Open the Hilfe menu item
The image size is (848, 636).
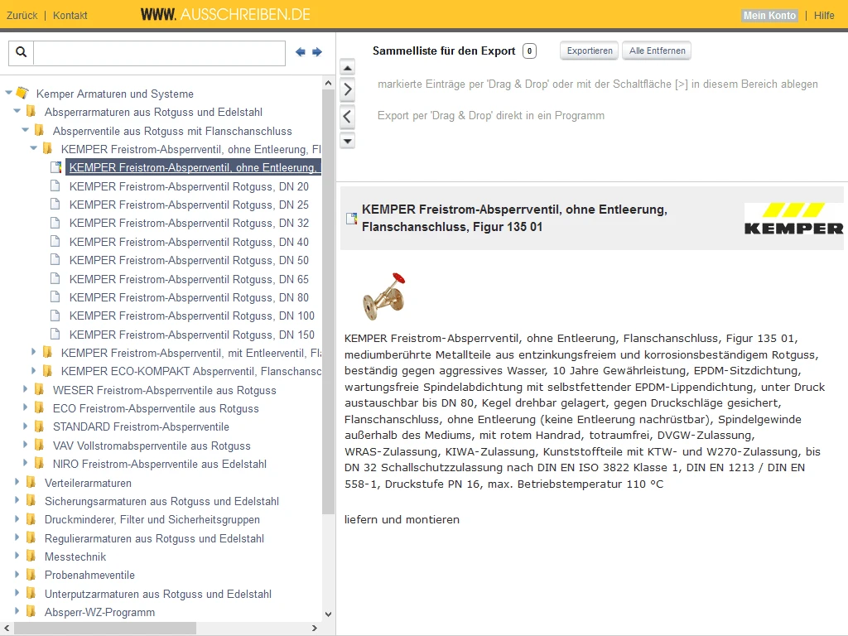(825, 15)
